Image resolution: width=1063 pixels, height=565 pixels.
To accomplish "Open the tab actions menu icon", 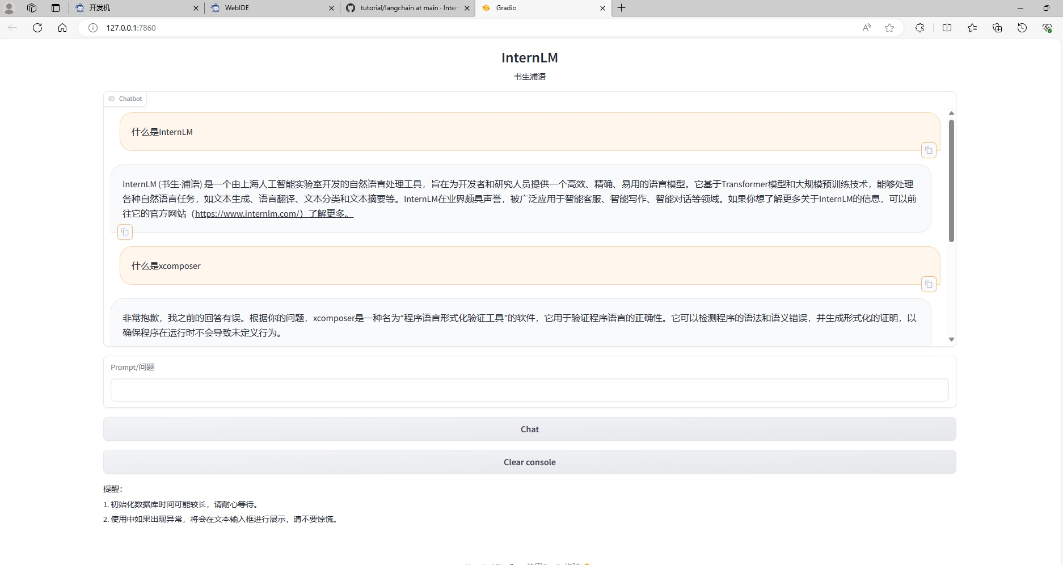I will [x=55, y=8].
